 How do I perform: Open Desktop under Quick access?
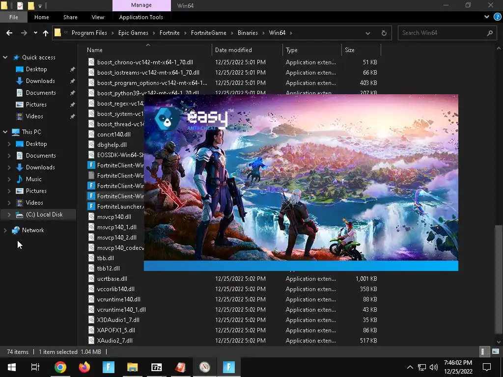(36, 69)
